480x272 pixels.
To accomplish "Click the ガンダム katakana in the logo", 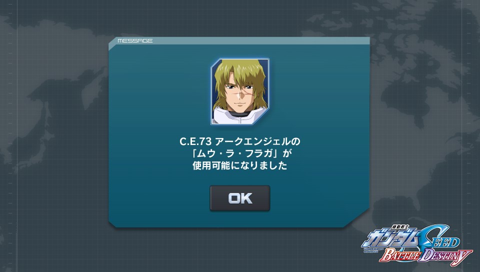I will coord(391,239).
